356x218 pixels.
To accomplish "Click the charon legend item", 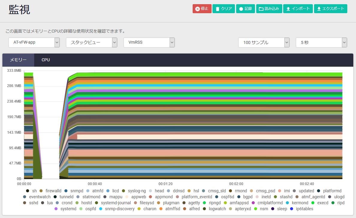I will coord(147,209).
